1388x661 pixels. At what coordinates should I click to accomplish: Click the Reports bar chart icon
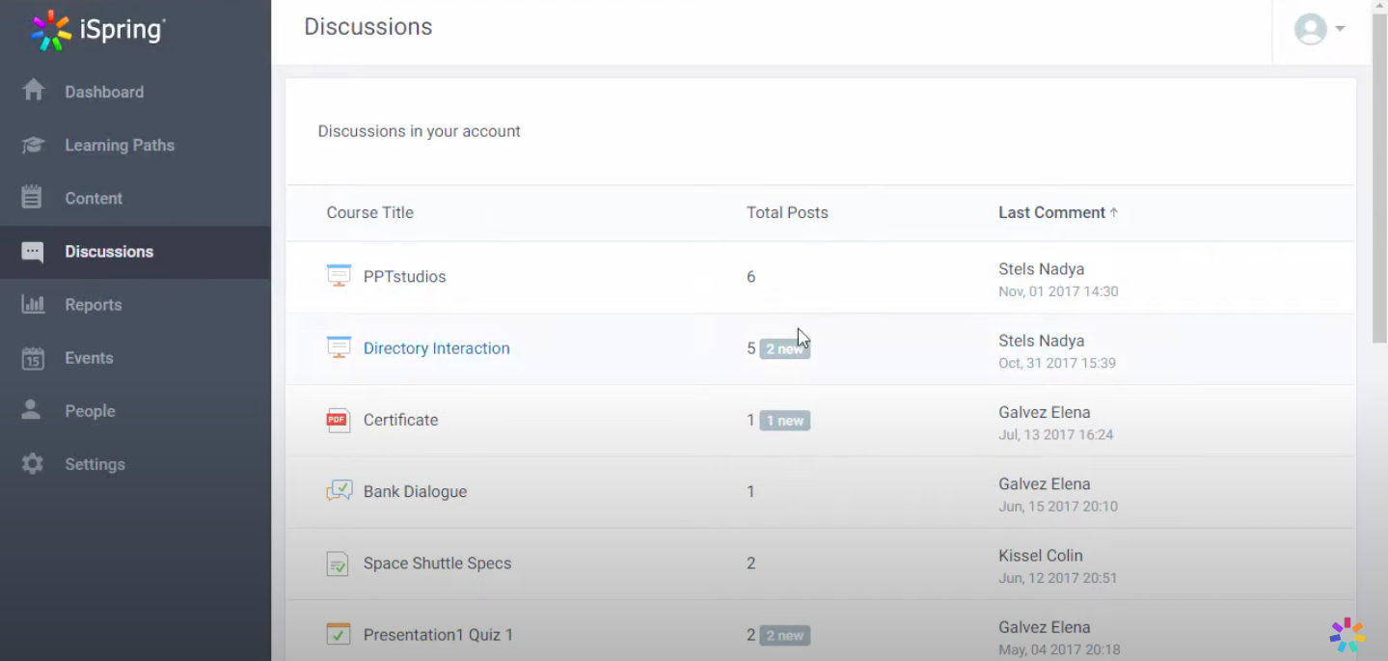click(x=33, y=304)
